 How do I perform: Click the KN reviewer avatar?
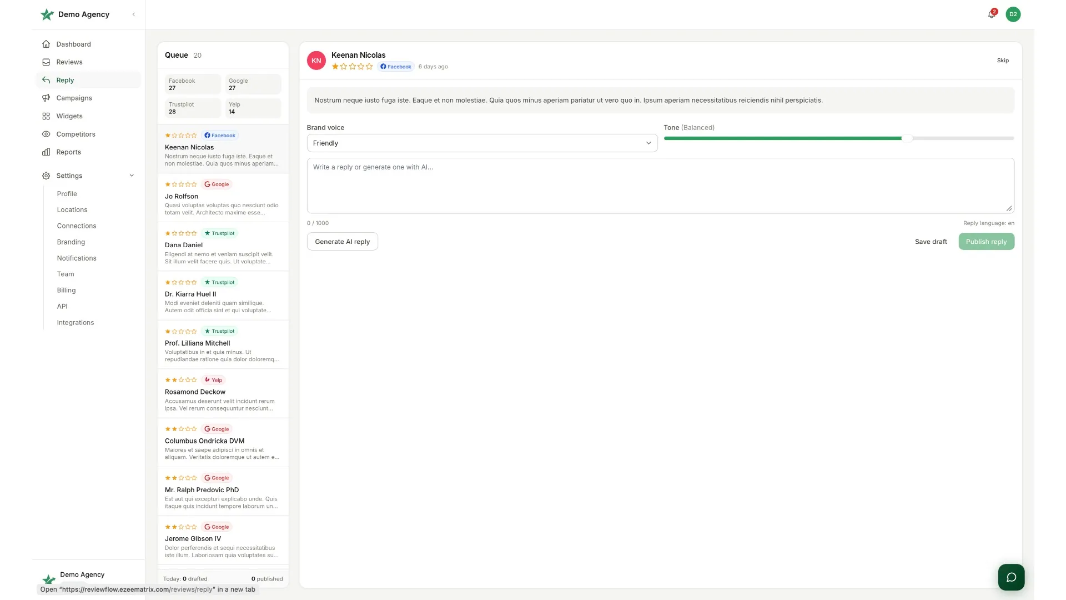pyautogui.click(x=316, y=61)
